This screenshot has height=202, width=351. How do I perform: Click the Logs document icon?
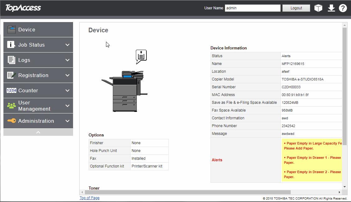coord(11,60)
